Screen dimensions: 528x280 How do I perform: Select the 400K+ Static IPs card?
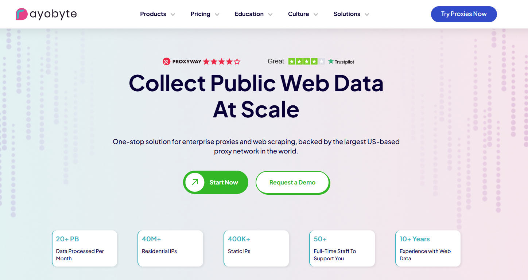click(x=256, y=248)
